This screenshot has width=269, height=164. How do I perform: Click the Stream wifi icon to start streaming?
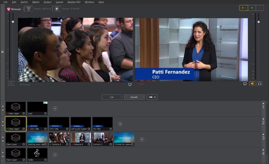(29, 8)
